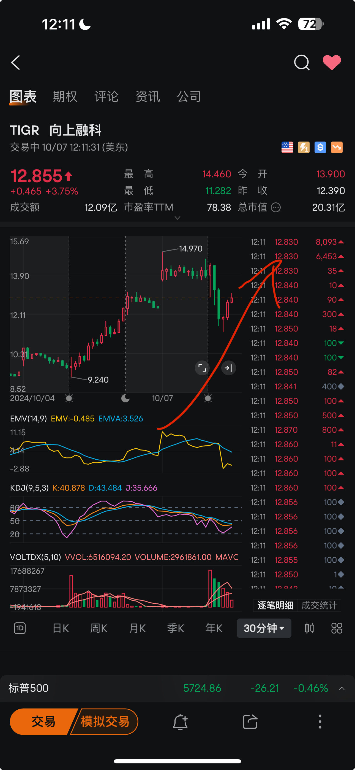Open stock search magnifier icon
Viewport: 355px width, 770px height.
coord(302,63)
